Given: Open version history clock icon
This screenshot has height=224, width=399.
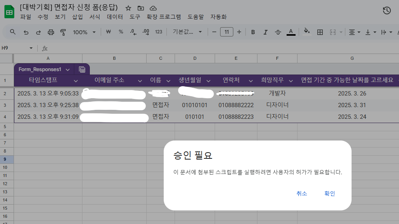Looking at the screenshot, I should [x=387, y=10].
